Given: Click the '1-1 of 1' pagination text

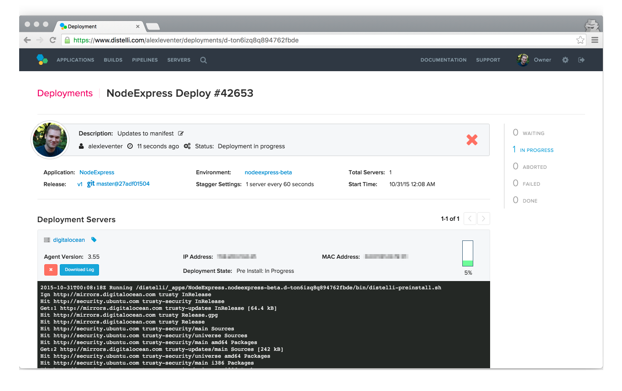Looking at the screenshot, I should pos(450,219).
